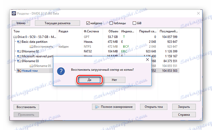Screen dimensions: 212x130
Task: Click the play icon on Полное сканирование
Action: point(97,107)
